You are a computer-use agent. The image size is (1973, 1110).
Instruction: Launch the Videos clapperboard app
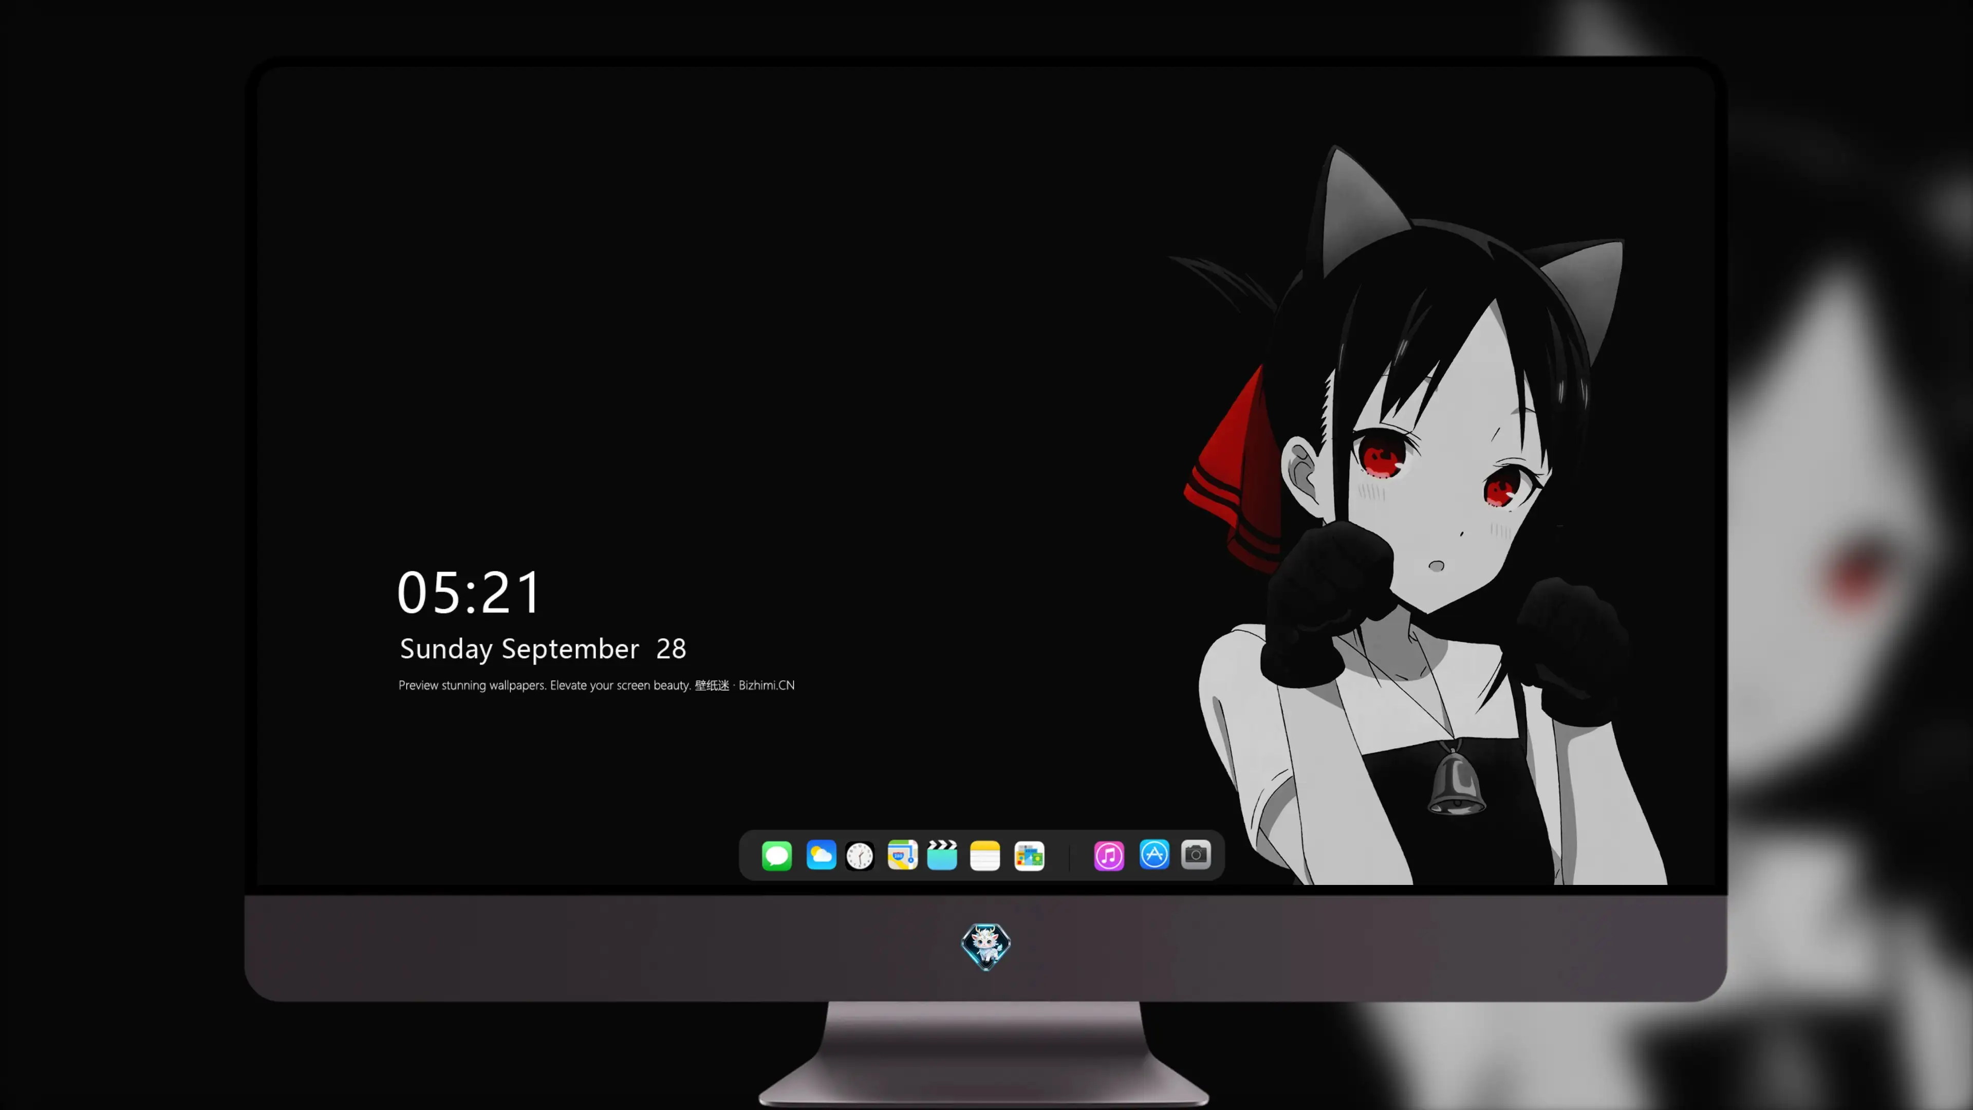pyautogui.click(x=942, y=855)
